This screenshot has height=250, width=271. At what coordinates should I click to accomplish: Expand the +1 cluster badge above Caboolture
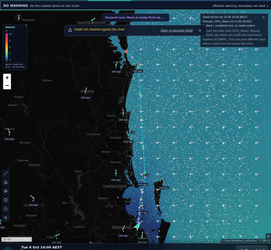tap(147, 175)
